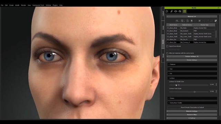The height and width of the screenshot is (124, 221).
Task: Open the Attribute tab icon in Modify panel
Action: tap(167, 11)
